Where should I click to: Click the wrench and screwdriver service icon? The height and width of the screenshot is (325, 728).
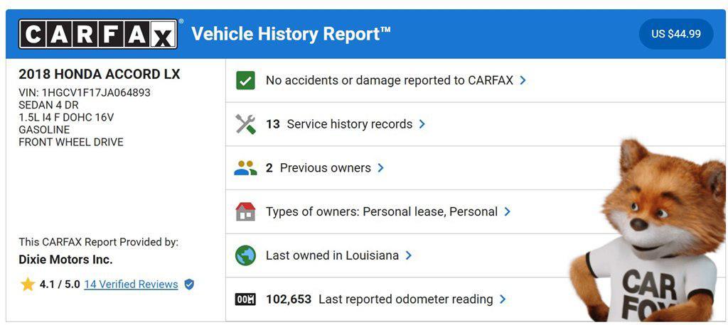point(245,124)
